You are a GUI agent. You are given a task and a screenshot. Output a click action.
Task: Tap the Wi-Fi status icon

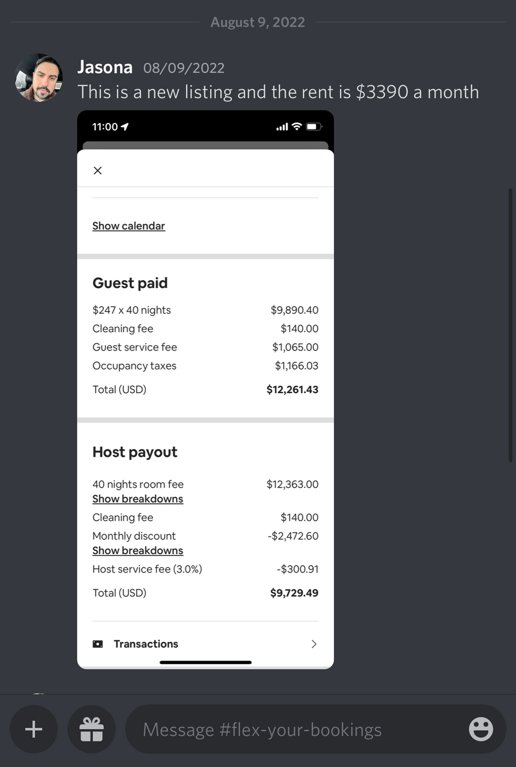tap(297, 127)
